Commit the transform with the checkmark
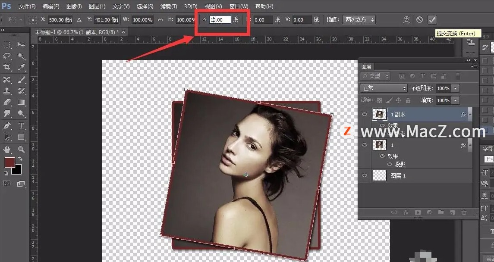Image resolution: width=494 pixels, height=262 pixels. coord(432,20)
